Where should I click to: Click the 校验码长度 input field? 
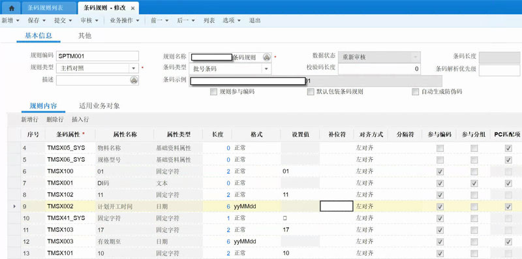coord(379,69)
